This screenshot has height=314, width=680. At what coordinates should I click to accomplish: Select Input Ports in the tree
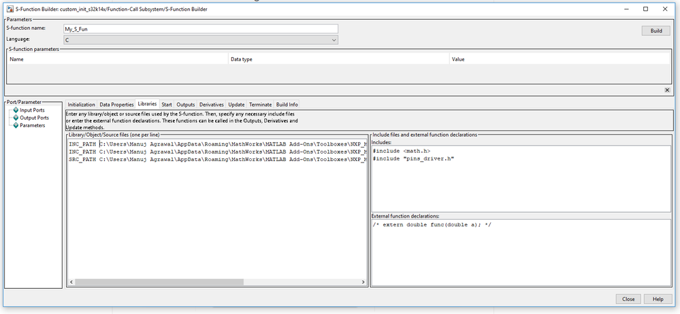click(x=32, y=110)
